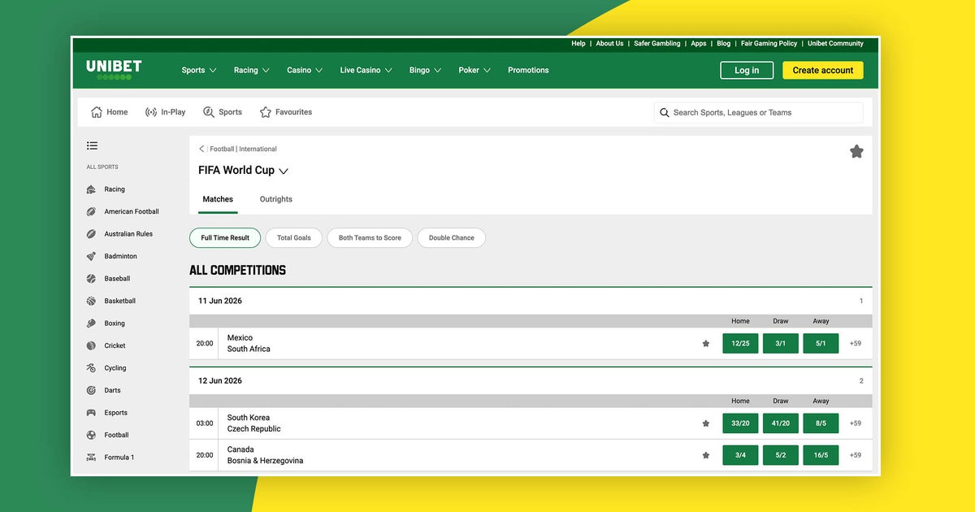Expand the Racing dropdown in the header
The height and width of the screenshot is (512, 975).
[252, 70]
